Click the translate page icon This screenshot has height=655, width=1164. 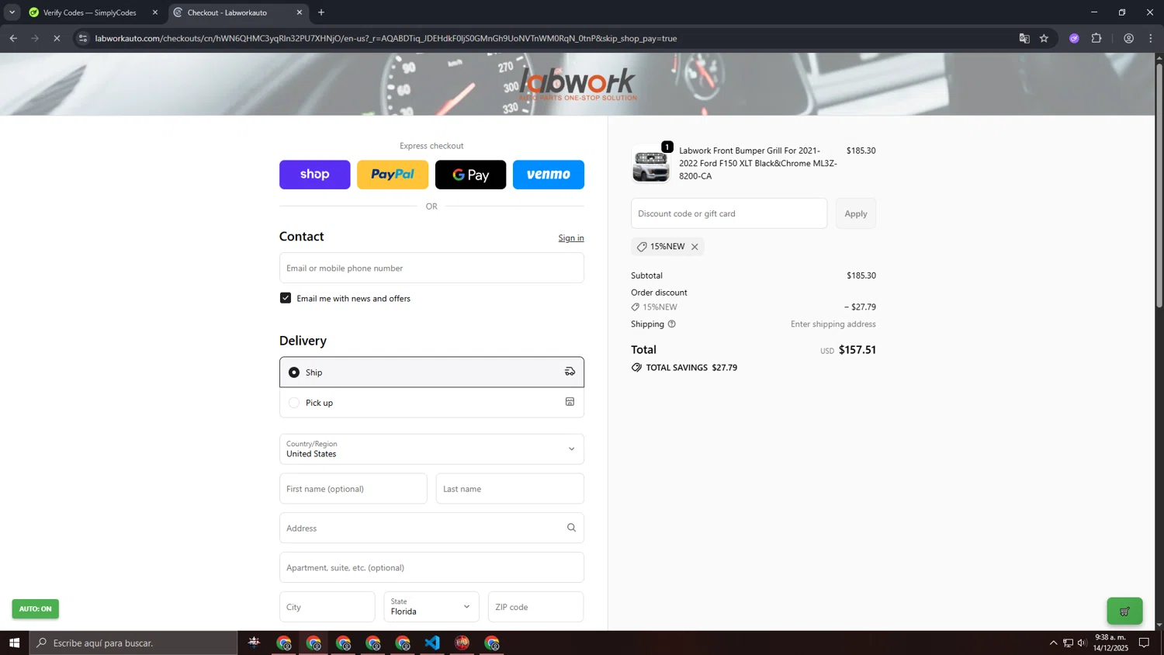tap(1024, 38)
